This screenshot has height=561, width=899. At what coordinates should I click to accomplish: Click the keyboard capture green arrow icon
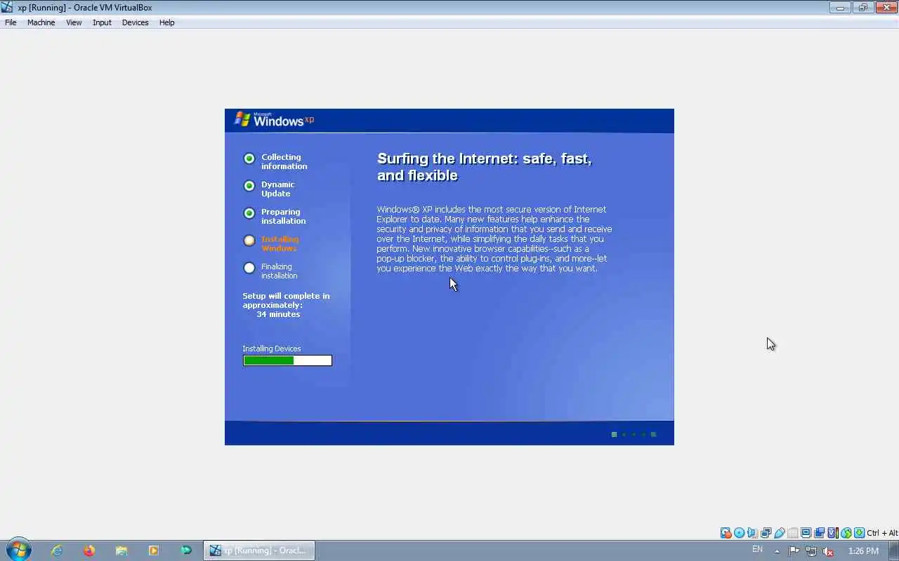(x=860, y=533)
